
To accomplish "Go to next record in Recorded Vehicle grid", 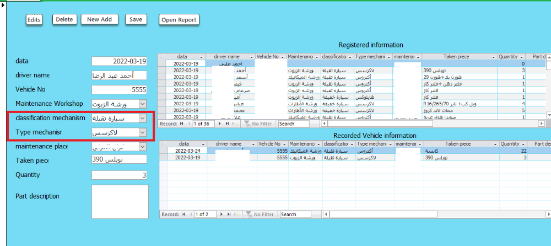I will 221,215.
